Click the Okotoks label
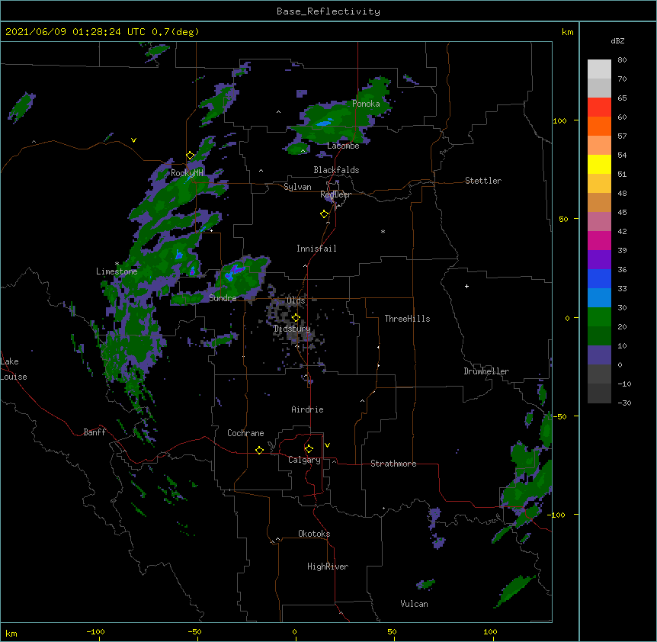This screenshot has height=642, width=657. [x=314, y=534]
